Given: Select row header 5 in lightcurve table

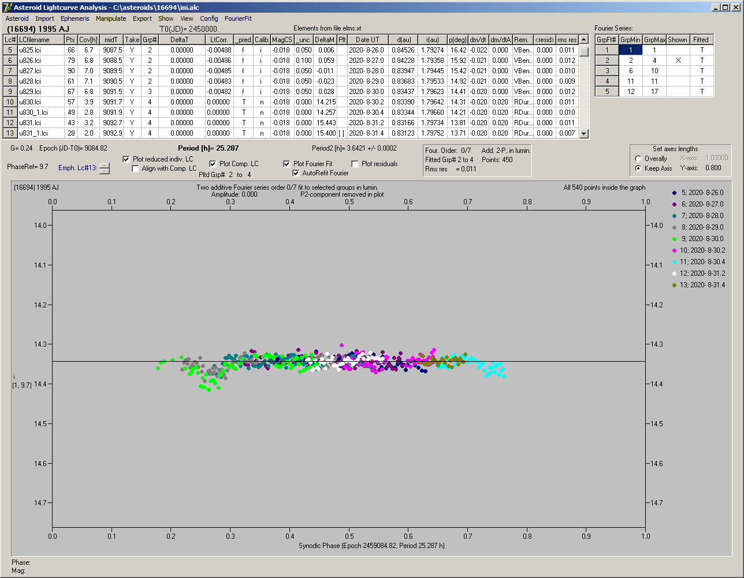Looking at the screenshot, I should point(10,50).
